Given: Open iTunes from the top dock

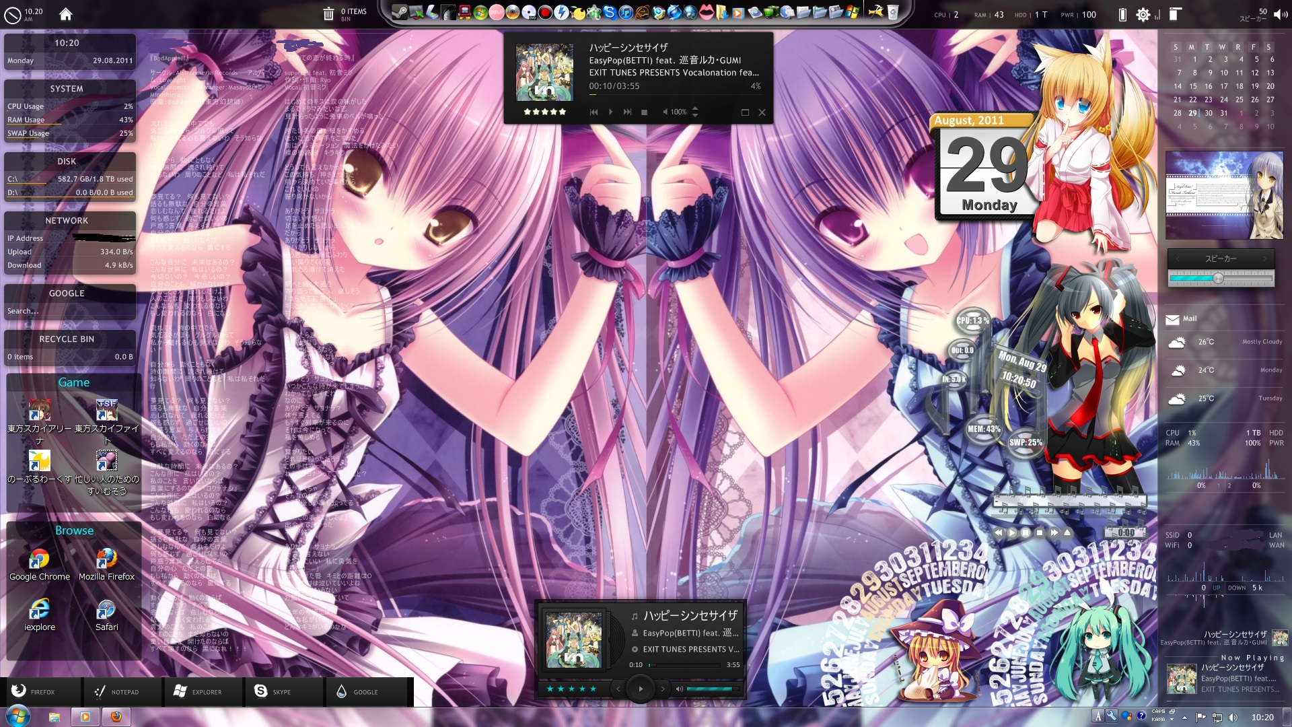Looking at the screenshot, I should (626, 12).
